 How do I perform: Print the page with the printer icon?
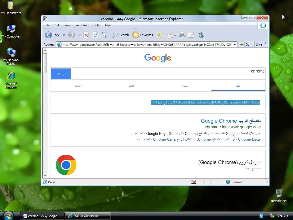(x=182, y=35)
